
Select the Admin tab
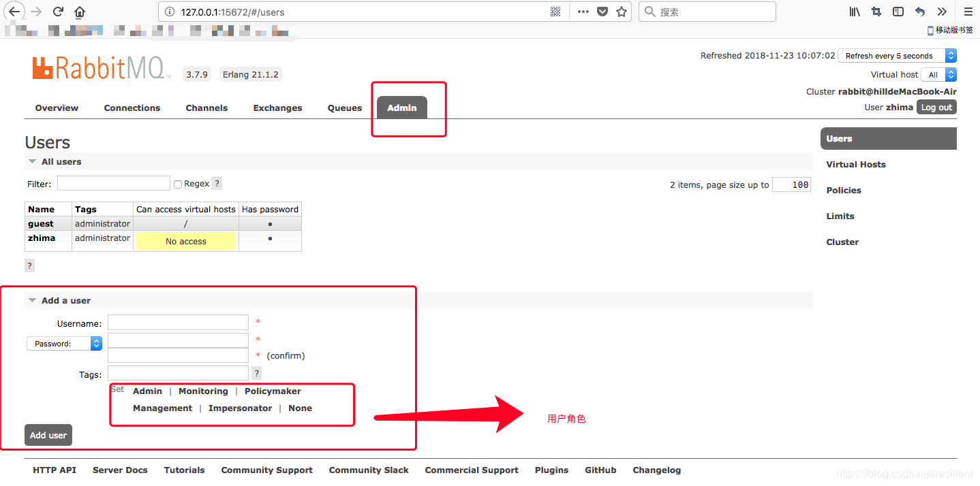[402, 108]
